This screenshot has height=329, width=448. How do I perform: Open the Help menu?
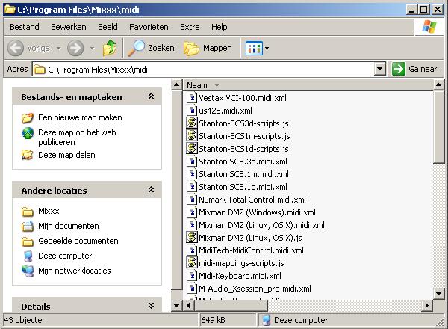tap(220, 27)
